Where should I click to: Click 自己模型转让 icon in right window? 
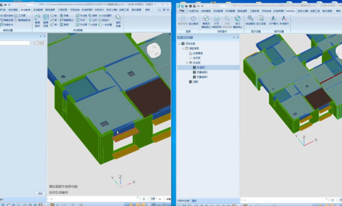tap(238, 18)
